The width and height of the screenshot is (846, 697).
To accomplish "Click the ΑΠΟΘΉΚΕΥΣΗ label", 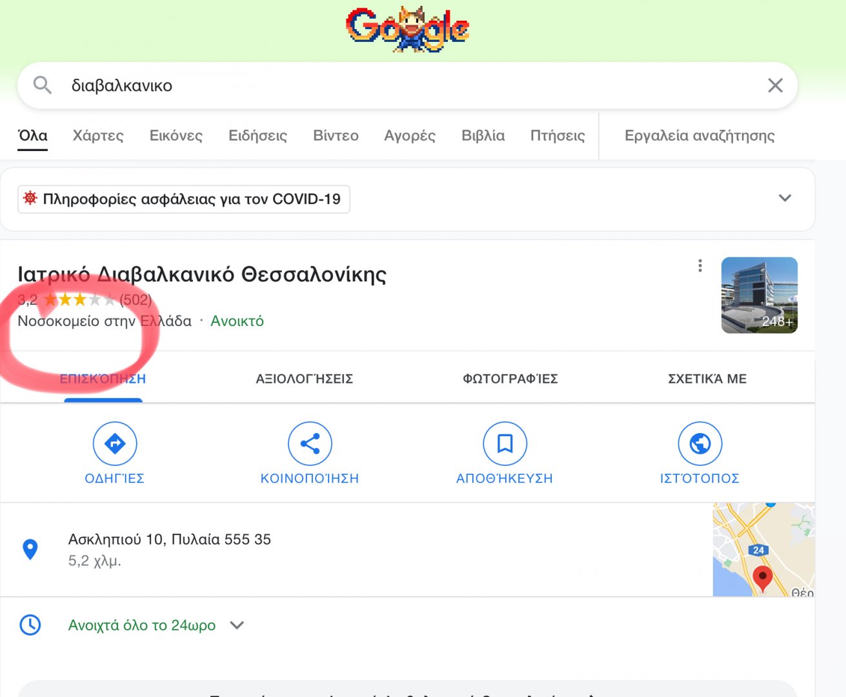I will [x=505, y=478].
